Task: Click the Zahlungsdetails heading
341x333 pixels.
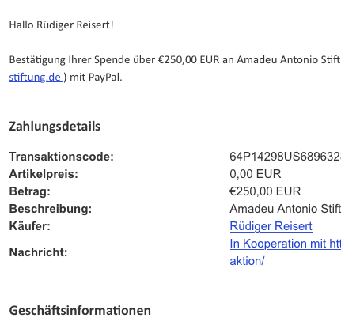Action: [55, 127]
